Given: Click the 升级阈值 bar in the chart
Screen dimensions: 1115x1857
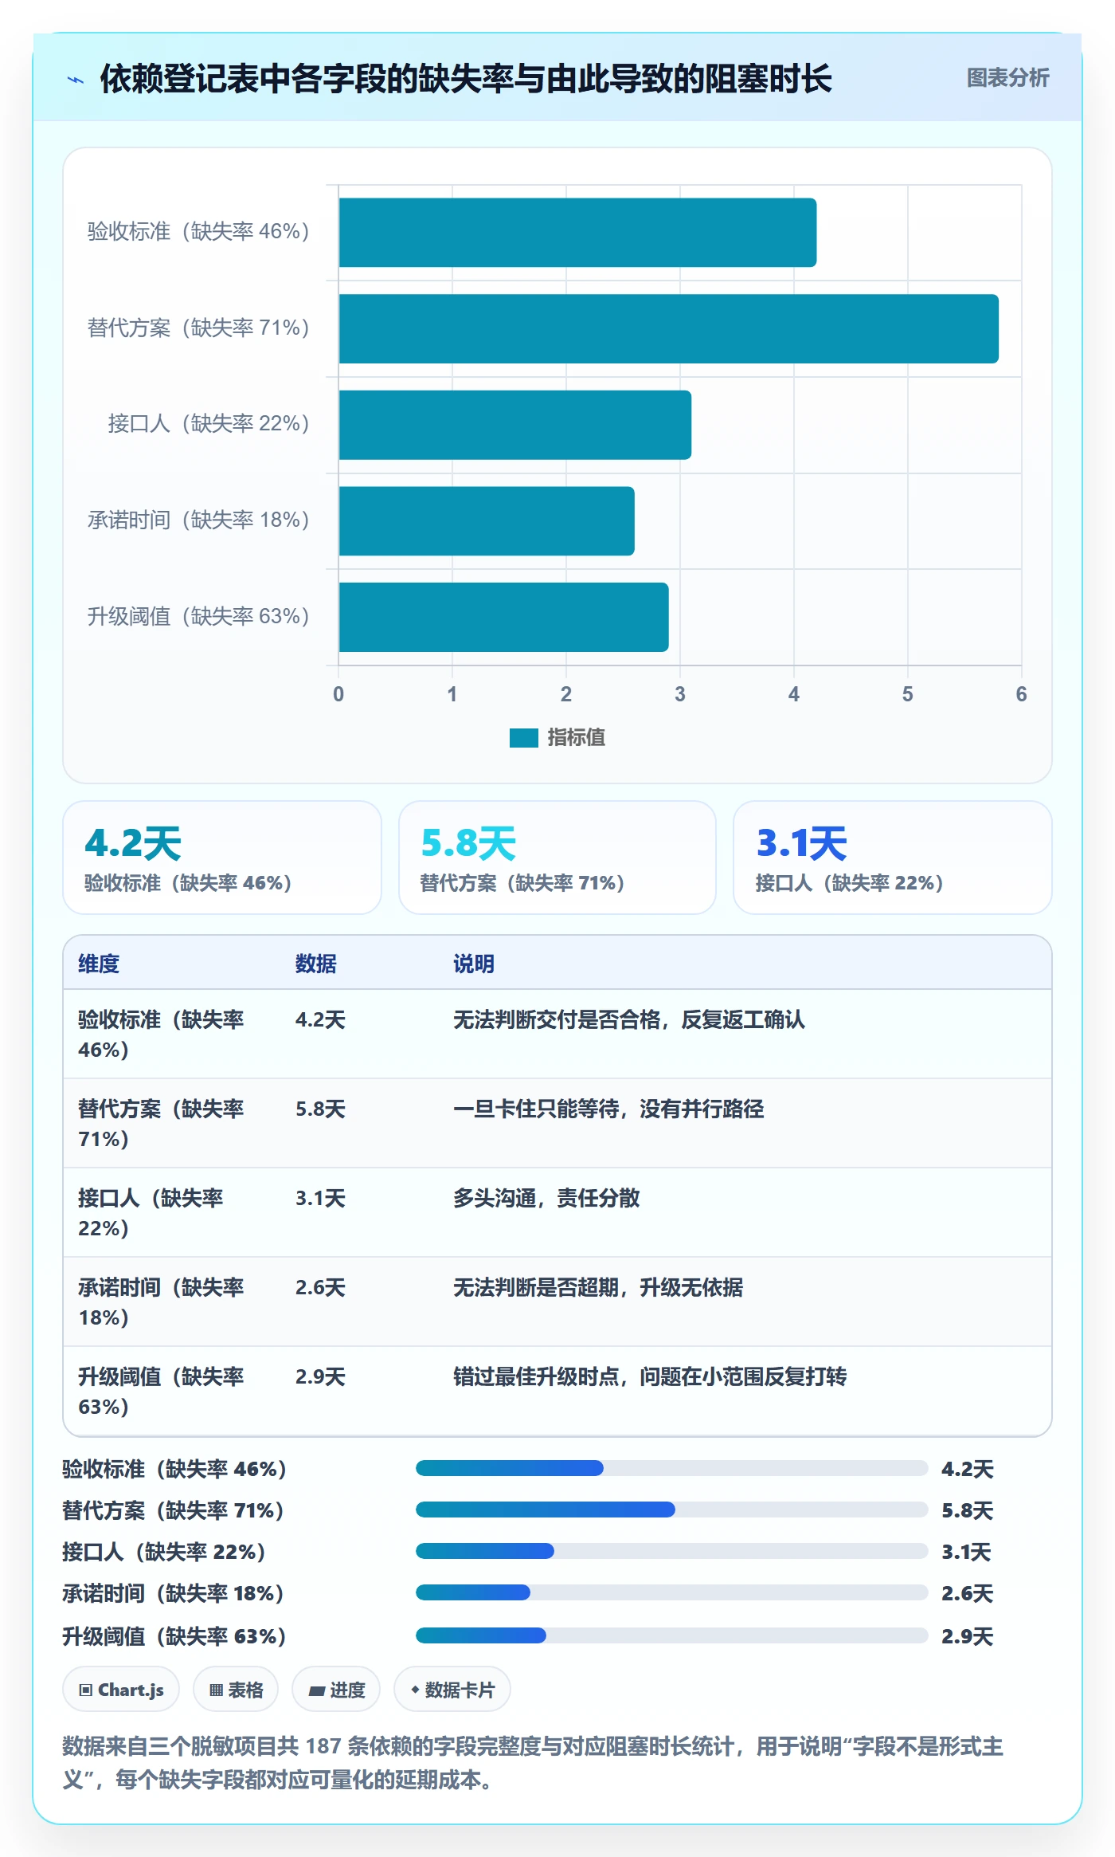Looking at the screenshot, I should coord(504,617).
